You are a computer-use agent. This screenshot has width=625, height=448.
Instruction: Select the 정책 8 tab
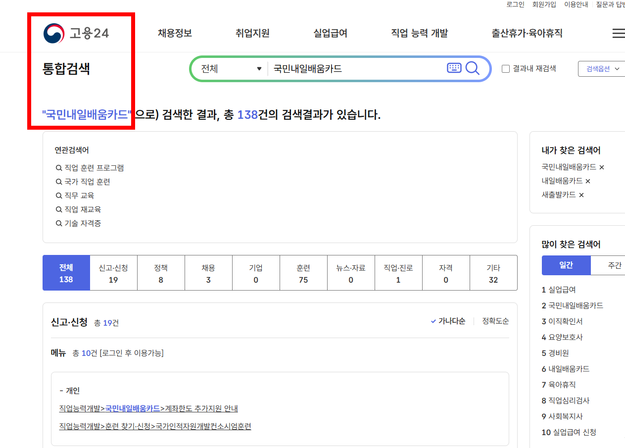pos(161,273)
